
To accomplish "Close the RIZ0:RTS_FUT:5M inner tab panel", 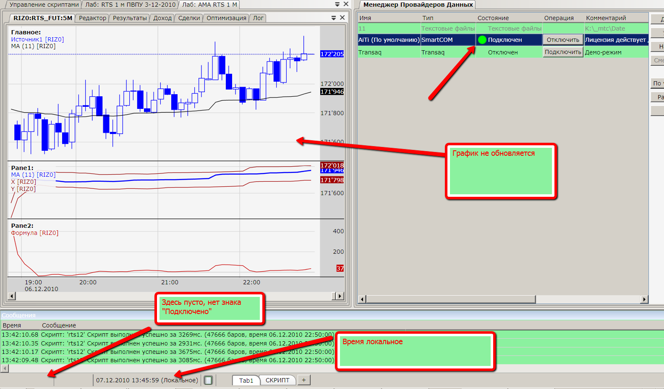I will coord(342,18).
